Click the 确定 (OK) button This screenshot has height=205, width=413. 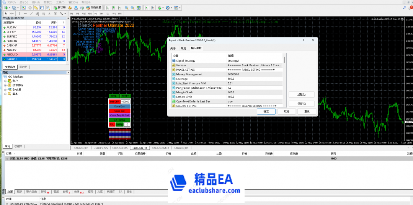[x=266, y=112]
